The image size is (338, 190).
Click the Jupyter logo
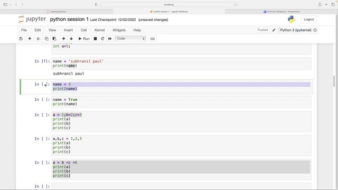pyautogui.click(x=32, y=20)
